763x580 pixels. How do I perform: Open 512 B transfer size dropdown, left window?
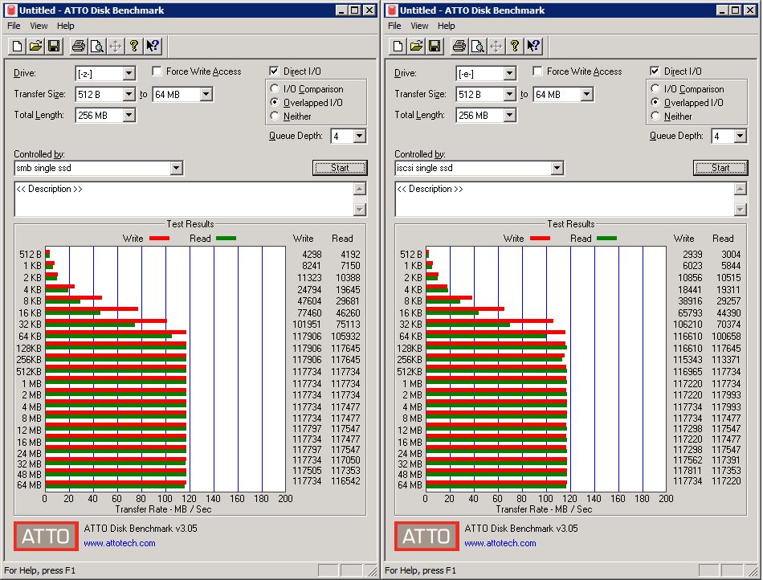[129, 95]
